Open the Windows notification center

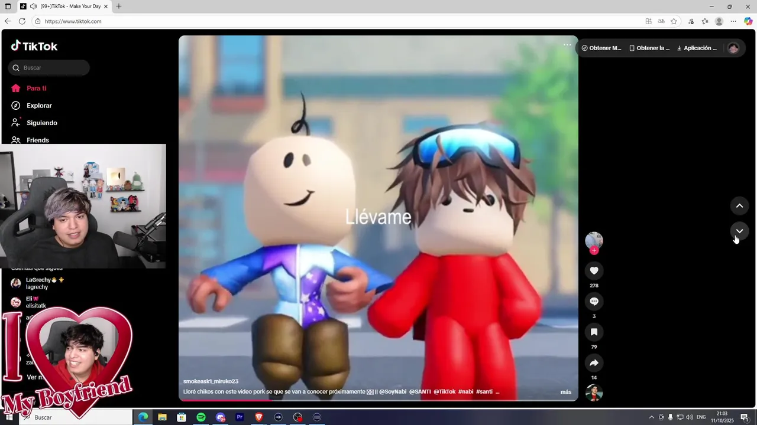coord(745,417)
